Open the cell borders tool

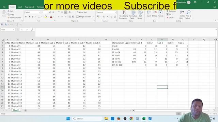(40, 17)
